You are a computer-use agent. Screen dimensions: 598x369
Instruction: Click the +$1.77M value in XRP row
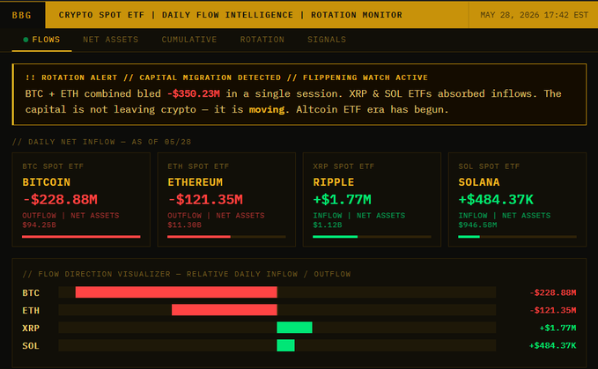557,328
